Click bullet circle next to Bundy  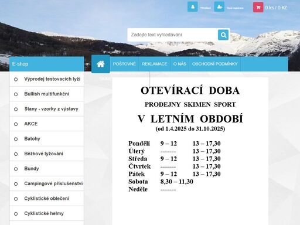pos(16,169)
